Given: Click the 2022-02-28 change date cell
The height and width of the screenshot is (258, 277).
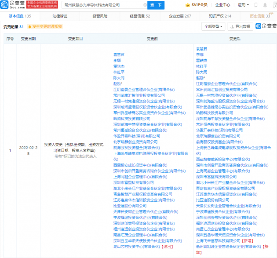Looking at the screenshot, I should (28, 151).
